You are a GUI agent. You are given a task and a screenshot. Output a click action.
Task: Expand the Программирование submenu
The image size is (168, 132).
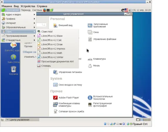click(19, 36)
